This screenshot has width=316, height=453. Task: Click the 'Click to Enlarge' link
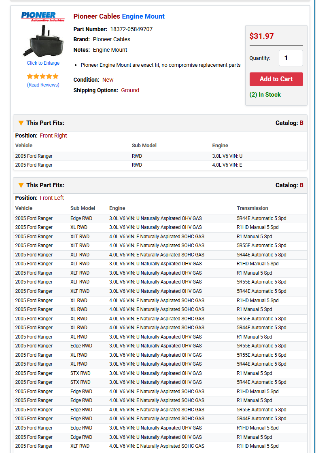[x=43, y=63]
